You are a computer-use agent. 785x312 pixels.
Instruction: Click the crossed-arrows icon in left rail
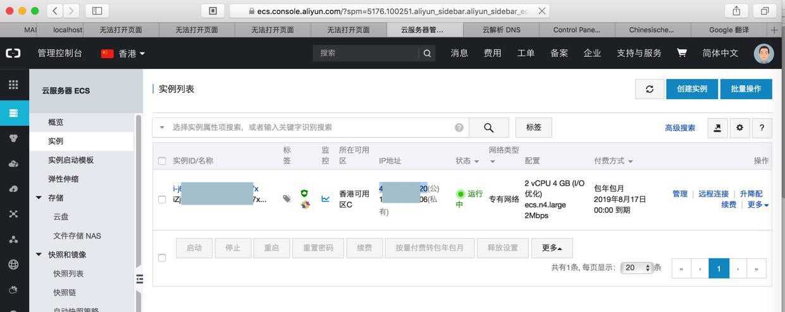pos(13,214)
